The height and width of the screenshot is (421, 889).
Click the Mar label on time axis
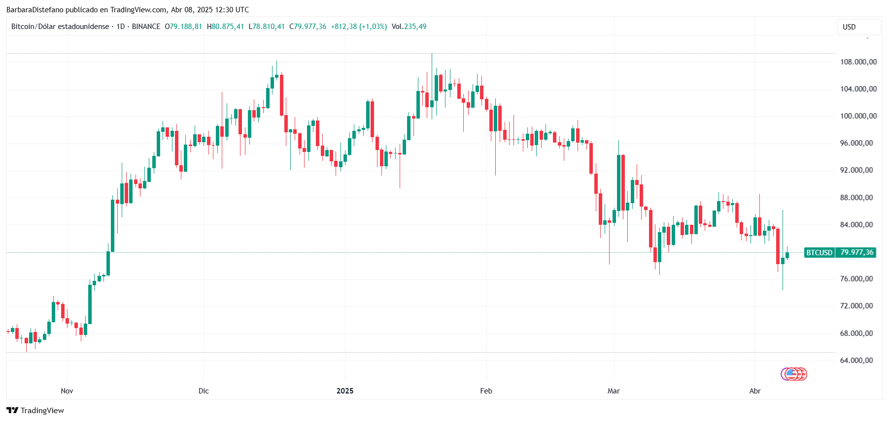pos(614,391)
